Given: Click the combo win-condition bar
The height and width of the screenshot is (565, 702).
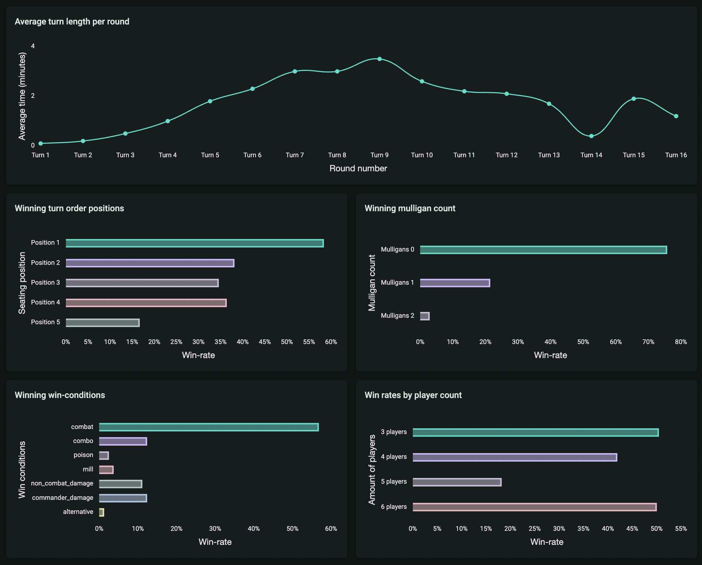Looking at the screenshot, I should coord(123,441).
